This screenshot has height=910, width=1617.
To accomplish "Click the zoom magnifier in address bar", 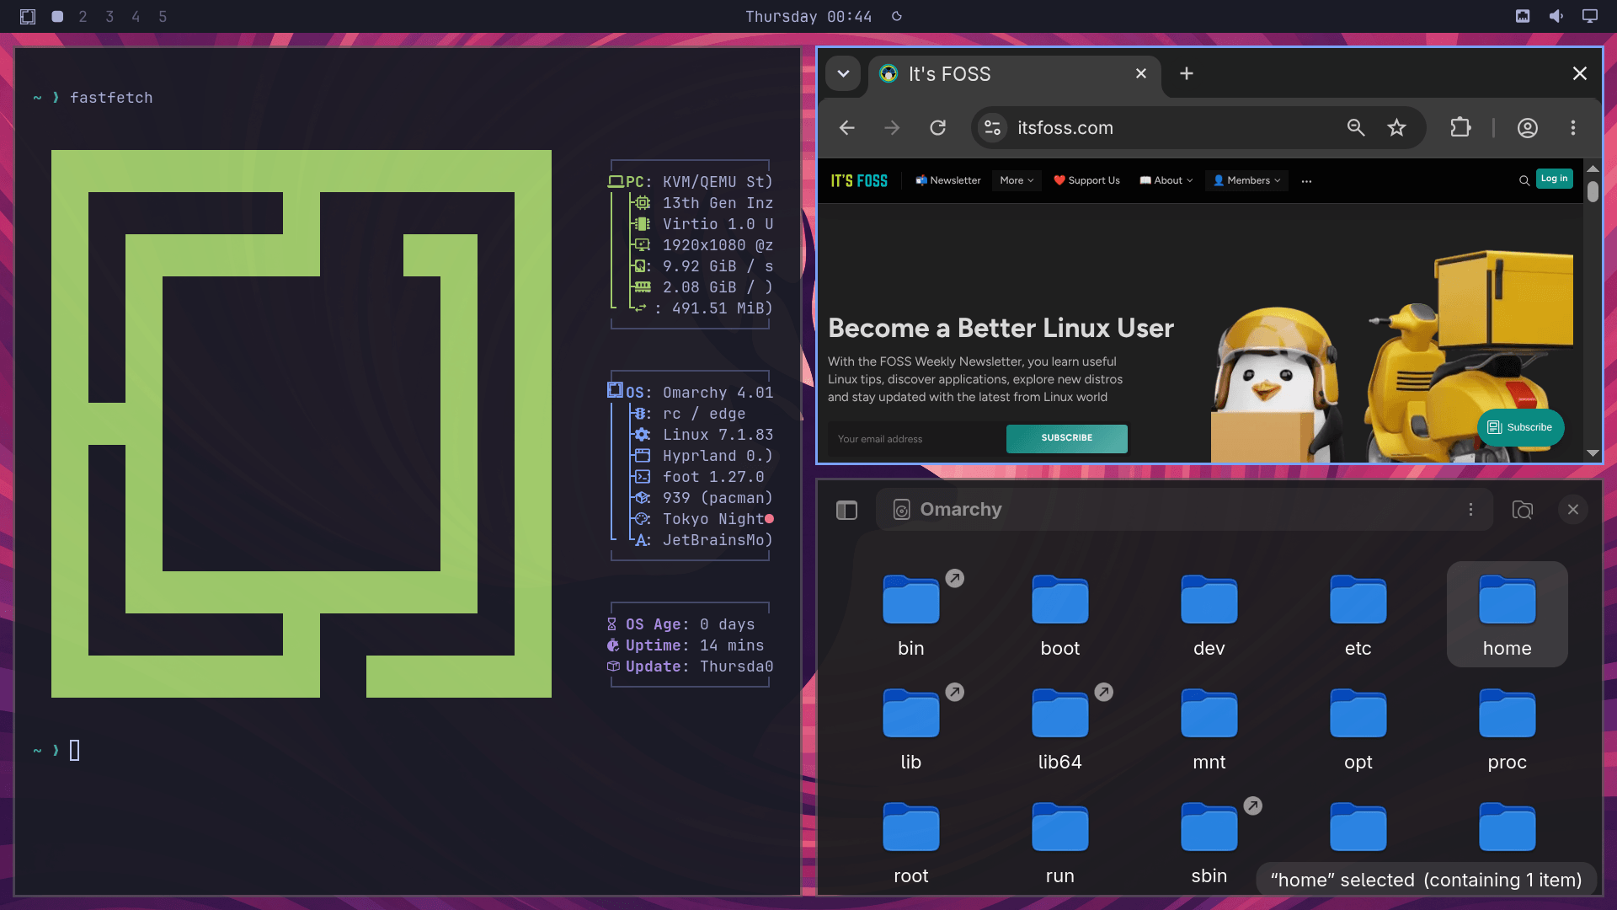I will click(1356, 127).
